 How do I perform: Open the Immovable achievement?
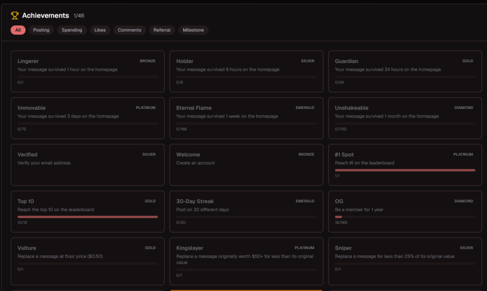click(87, 118)
